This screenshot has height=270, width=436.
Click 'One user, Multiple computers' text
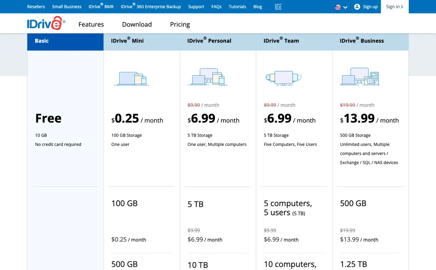click(217, 144)
